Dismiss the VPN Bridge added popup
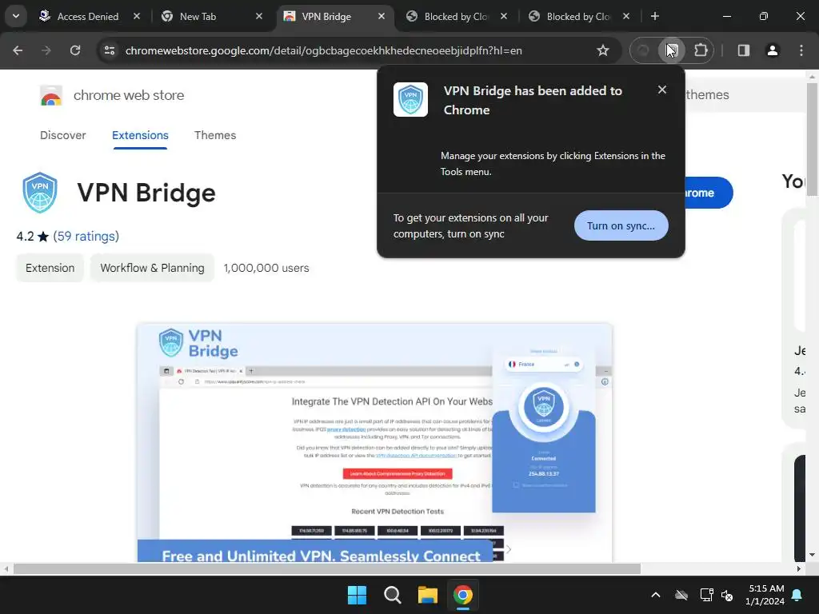 662,90
